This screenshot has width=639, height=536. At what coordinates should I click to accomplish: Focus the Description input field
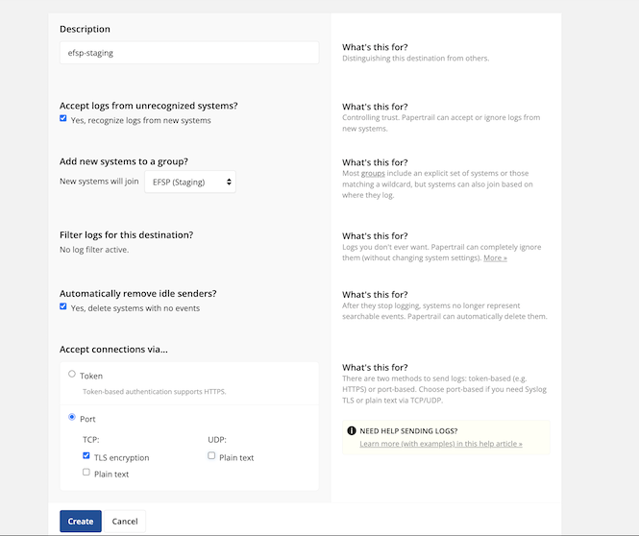pos(189,53)
